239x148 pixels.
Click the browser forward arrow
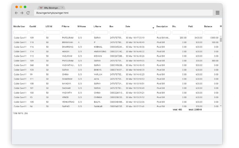(x=22, y=13)
